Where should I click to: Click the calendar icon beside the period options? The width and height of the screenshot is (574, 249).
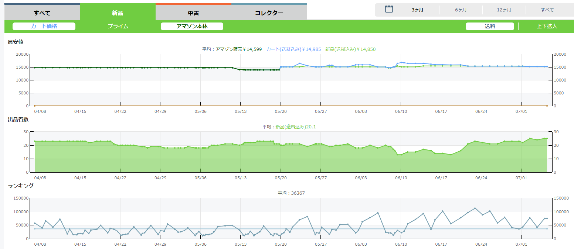tap(389, 9)
